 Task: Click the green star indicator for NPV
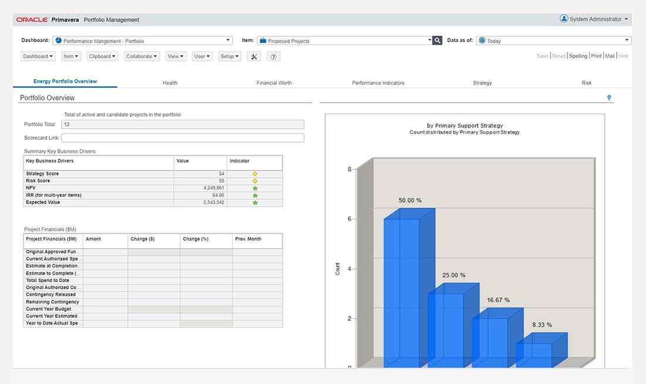click(x=255, y=188)
